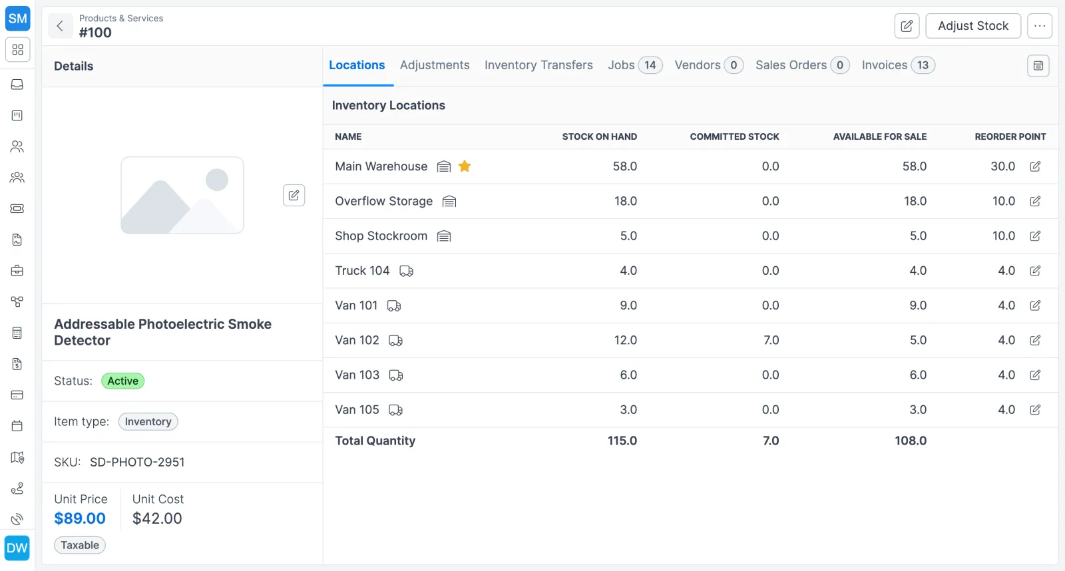Screen dimensions: 1065x571
Task: Click the Adjust Stock button
Action: tap(973, 26)
